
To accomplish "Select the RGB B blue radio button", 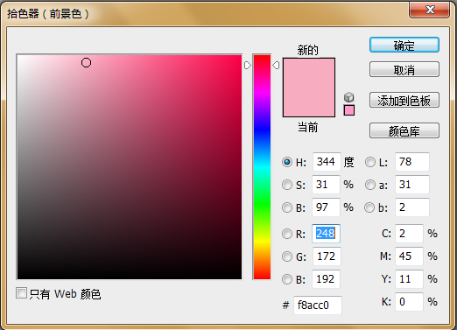I will [x=287, y=279].
